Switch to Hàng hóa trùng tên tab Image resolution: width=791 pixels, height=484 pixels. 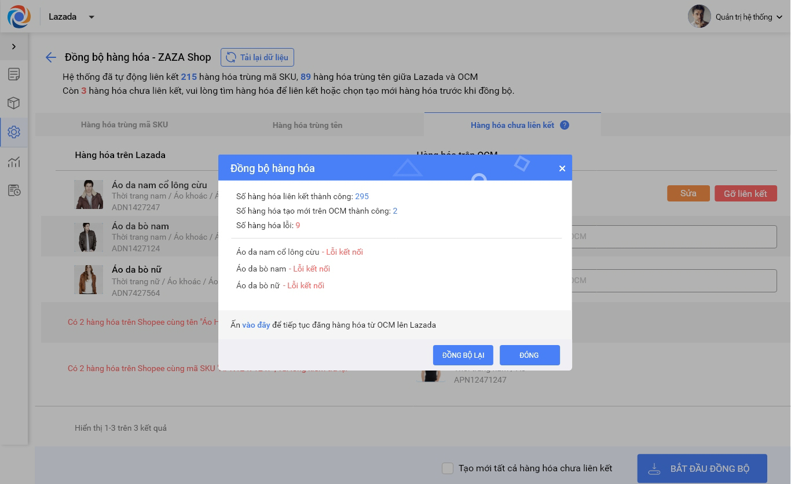(x=307, y=125)
